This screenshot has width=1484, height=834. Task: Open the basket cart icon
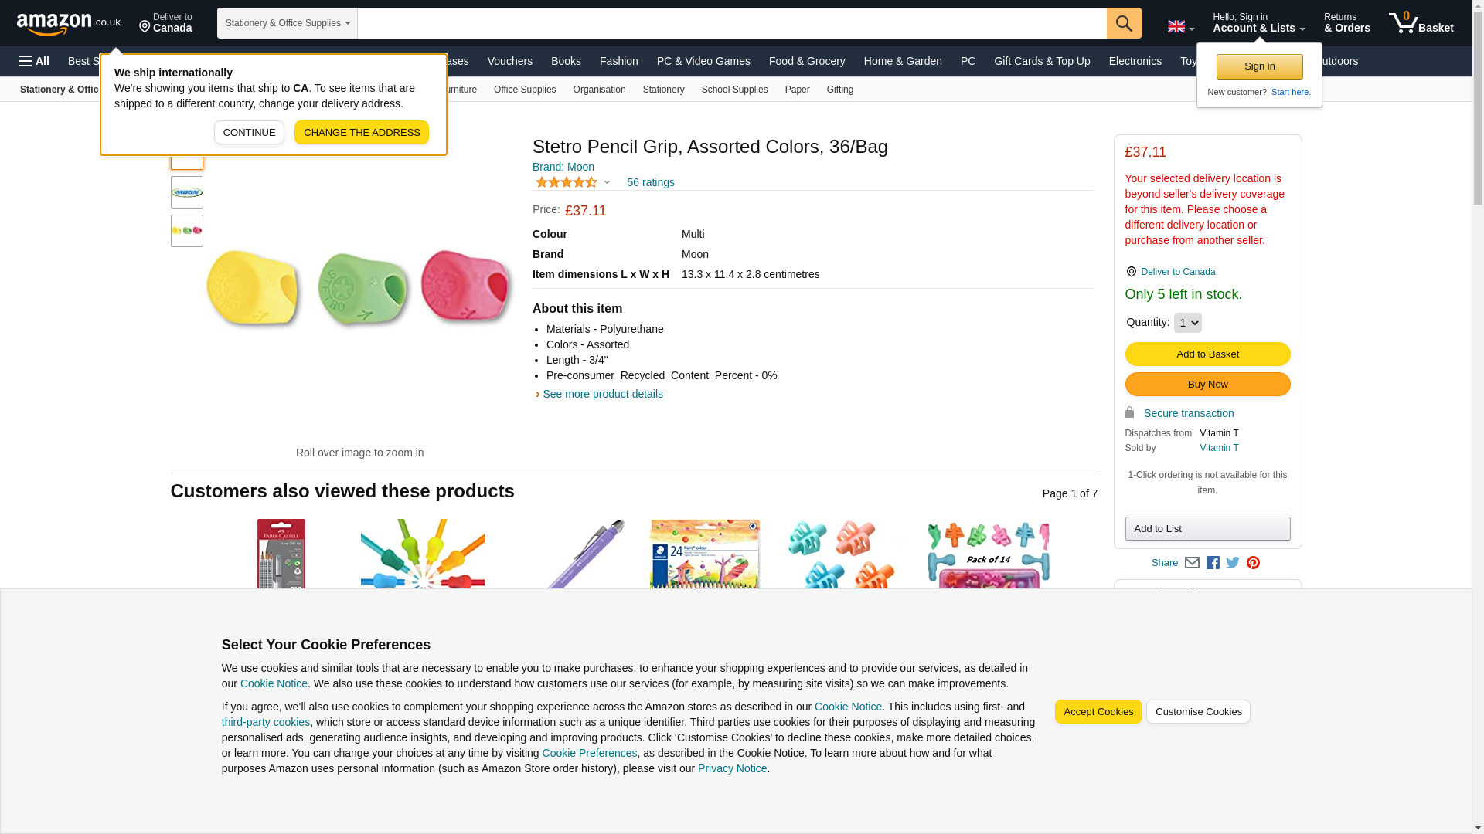tap(1421, 23)
